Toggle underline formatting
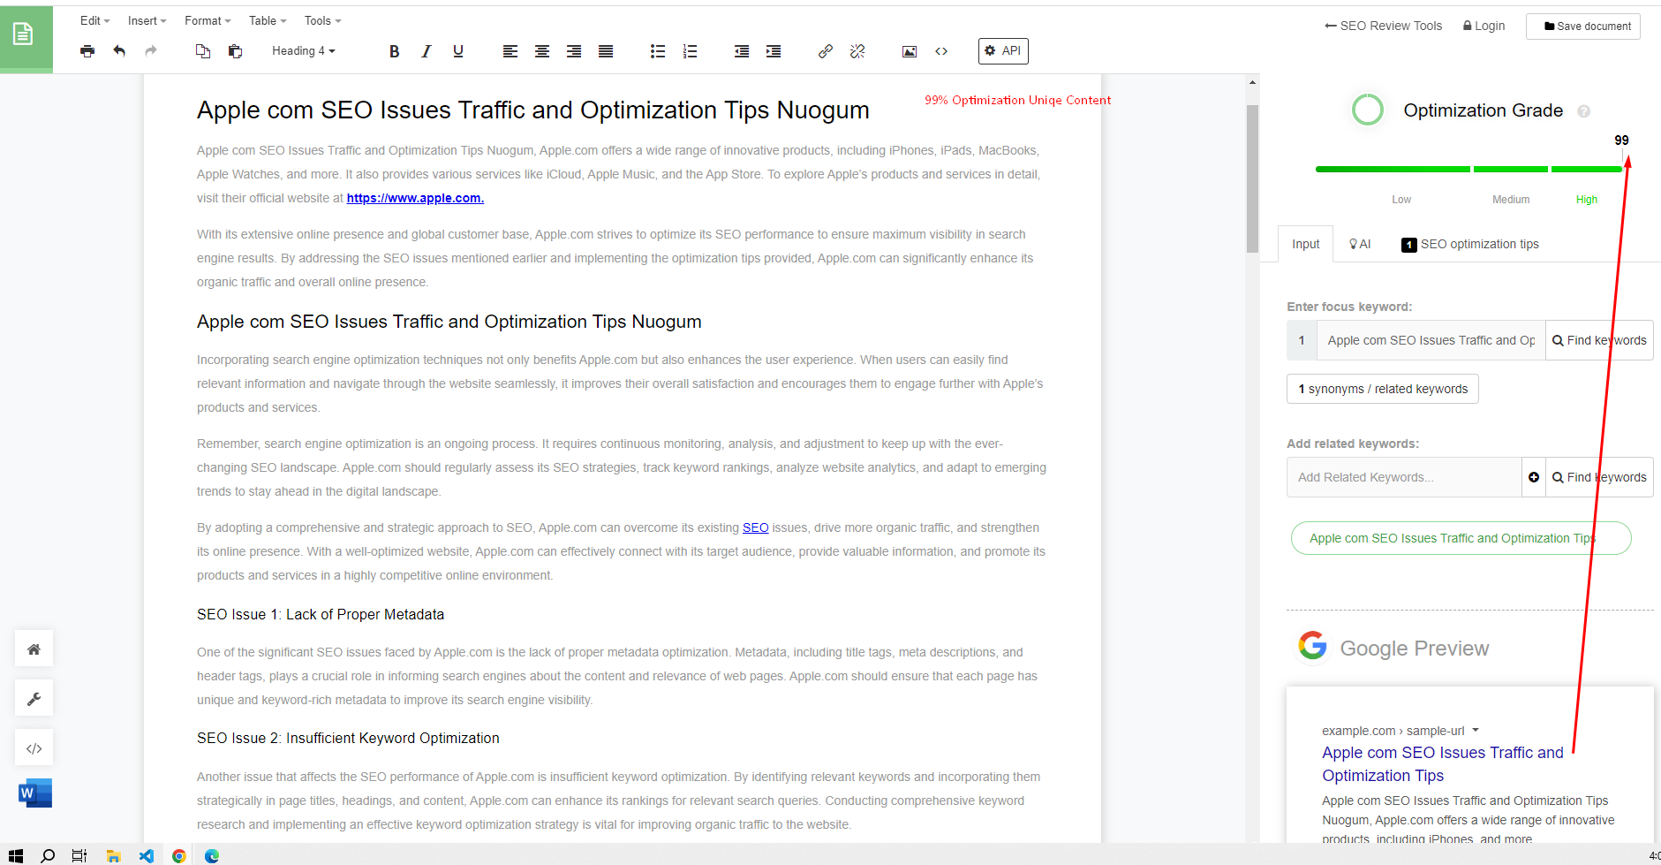Image resolution: width=1661 pixels, height=865 pixels. pyautogui.click(x=457, y=50)
